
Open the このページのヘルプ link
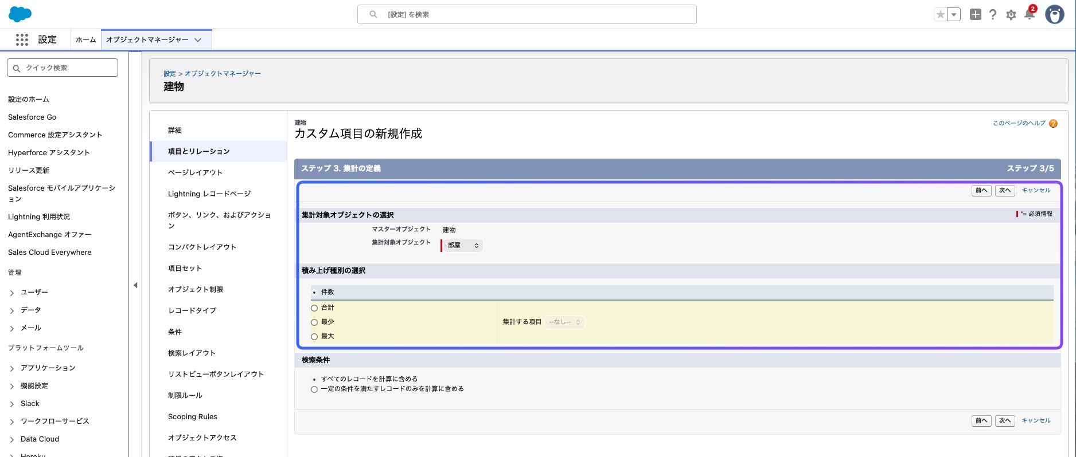(x=1019, y=123)
